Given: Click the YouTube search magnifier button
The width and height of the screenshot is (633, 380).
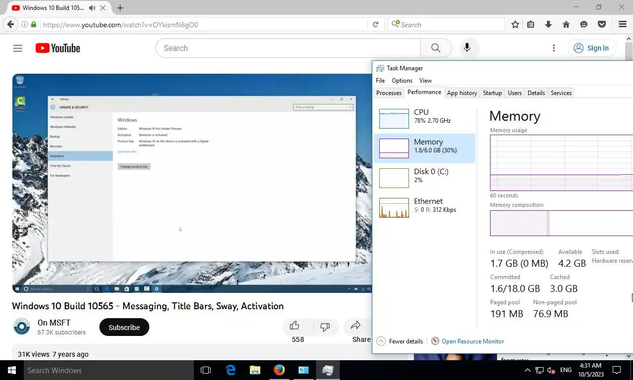Looking at the screenshot, I should pos(436,48).
